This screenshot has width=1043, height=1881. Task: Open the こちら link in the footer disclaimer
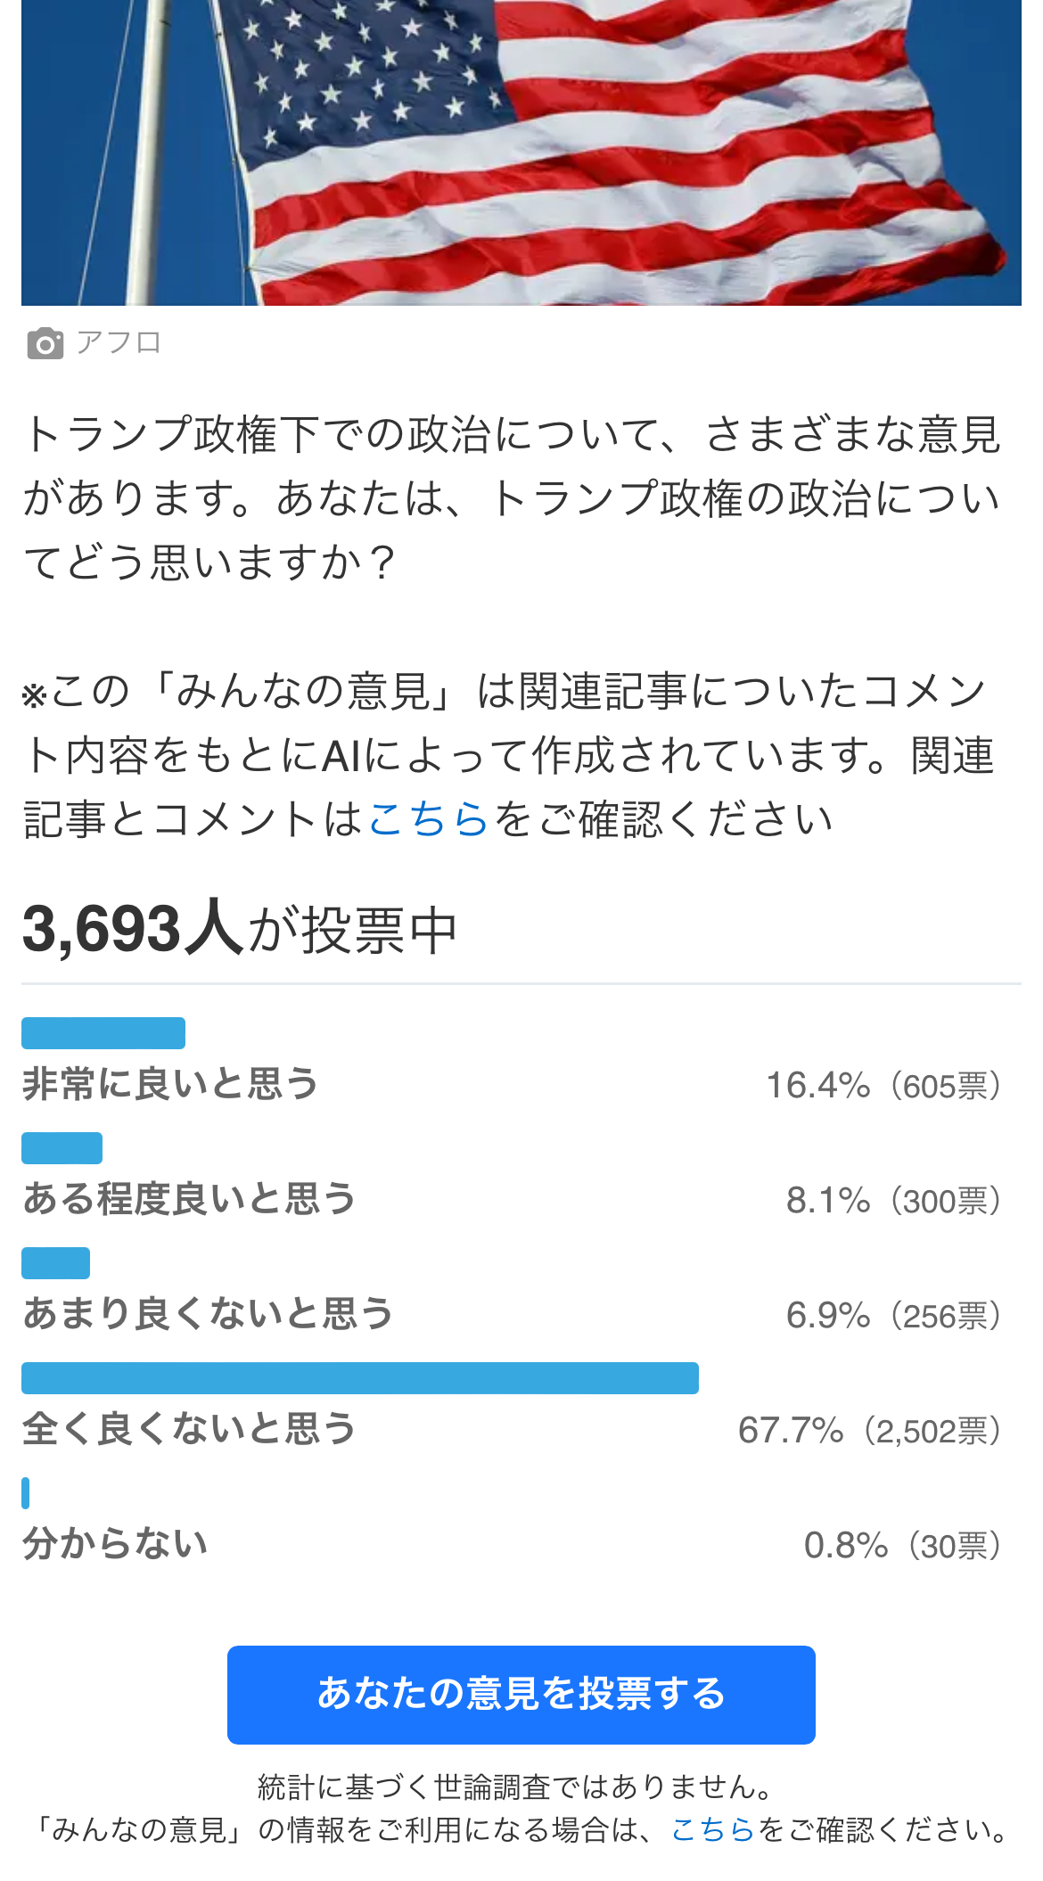click(x=712, y=1830)
